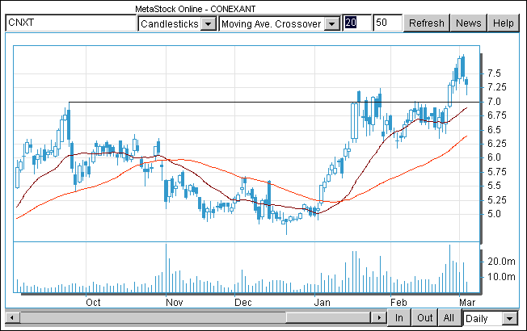The width and height of the screenshot is (527, 331).
Task: Click the Dec date axis label
Action: (243, 303)
